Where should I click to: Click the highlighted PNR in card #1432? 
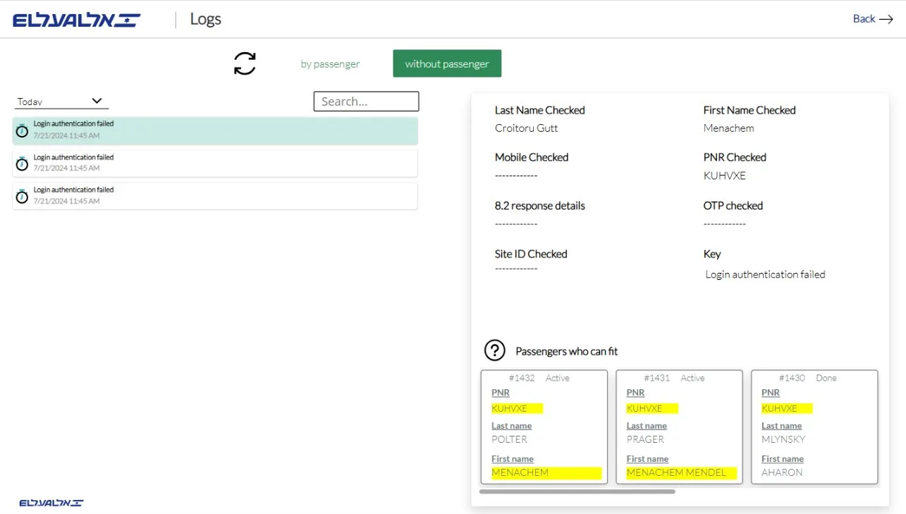(x=517, y=408)
